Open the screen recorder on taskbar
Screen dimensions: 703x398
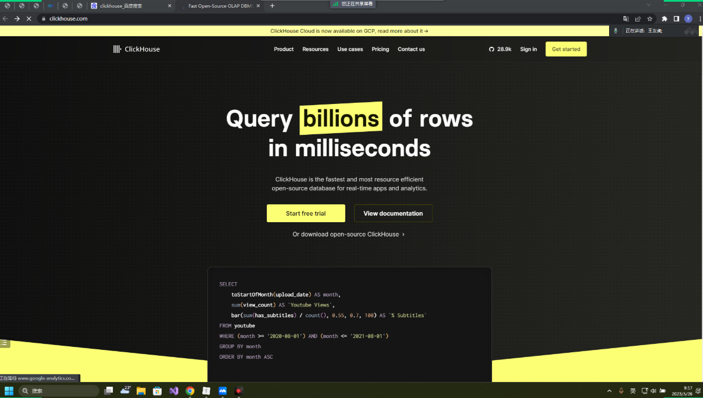pos(239,391)
